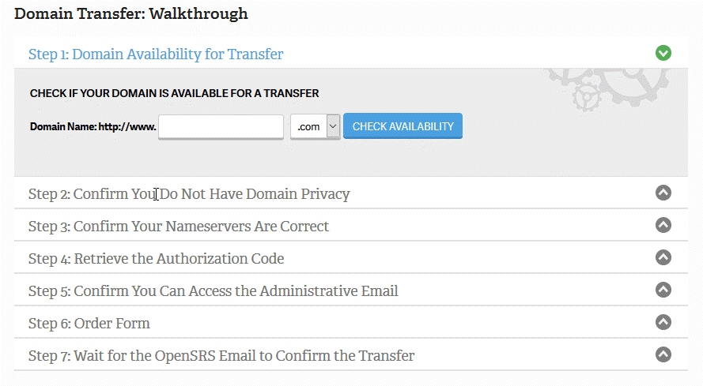Click the Domain Transfer: Walkthrough heading
Image resolution: width=703 pixels, height=386 pixels.
pyautogui.click(x=131, y=14)
